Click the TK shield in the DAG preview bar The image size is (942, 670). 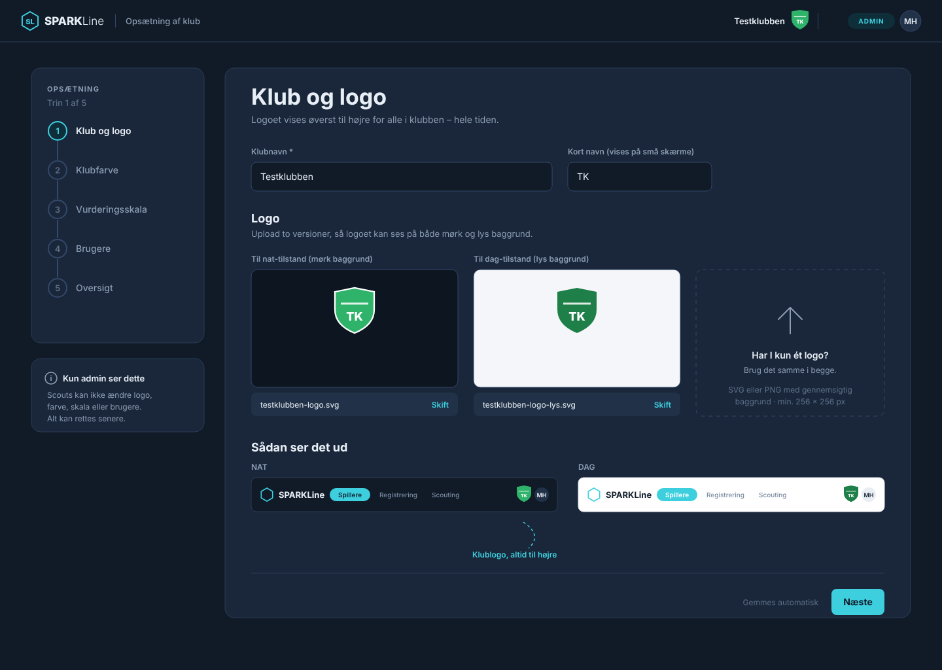click(x=851, y=494)
